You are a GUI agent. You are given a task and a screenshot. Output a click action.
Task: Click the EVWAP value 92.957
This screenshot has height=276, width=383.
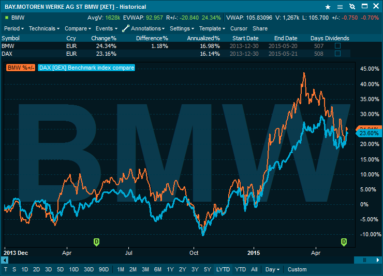click(154, 18)
